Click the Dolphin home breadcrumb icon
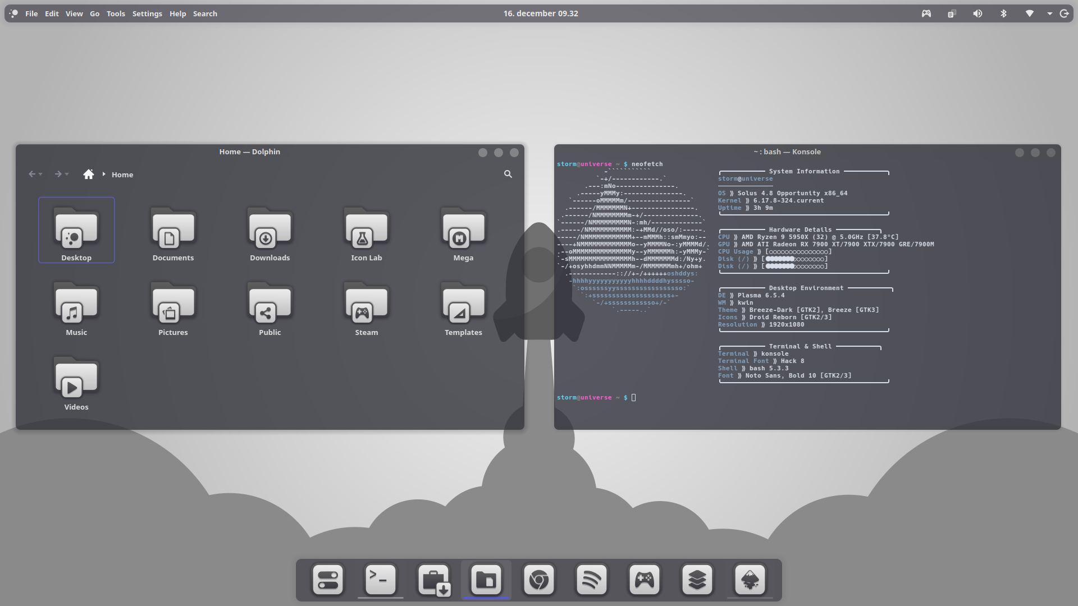This screenshot has height=606, width=1078. tap(88, 175)
